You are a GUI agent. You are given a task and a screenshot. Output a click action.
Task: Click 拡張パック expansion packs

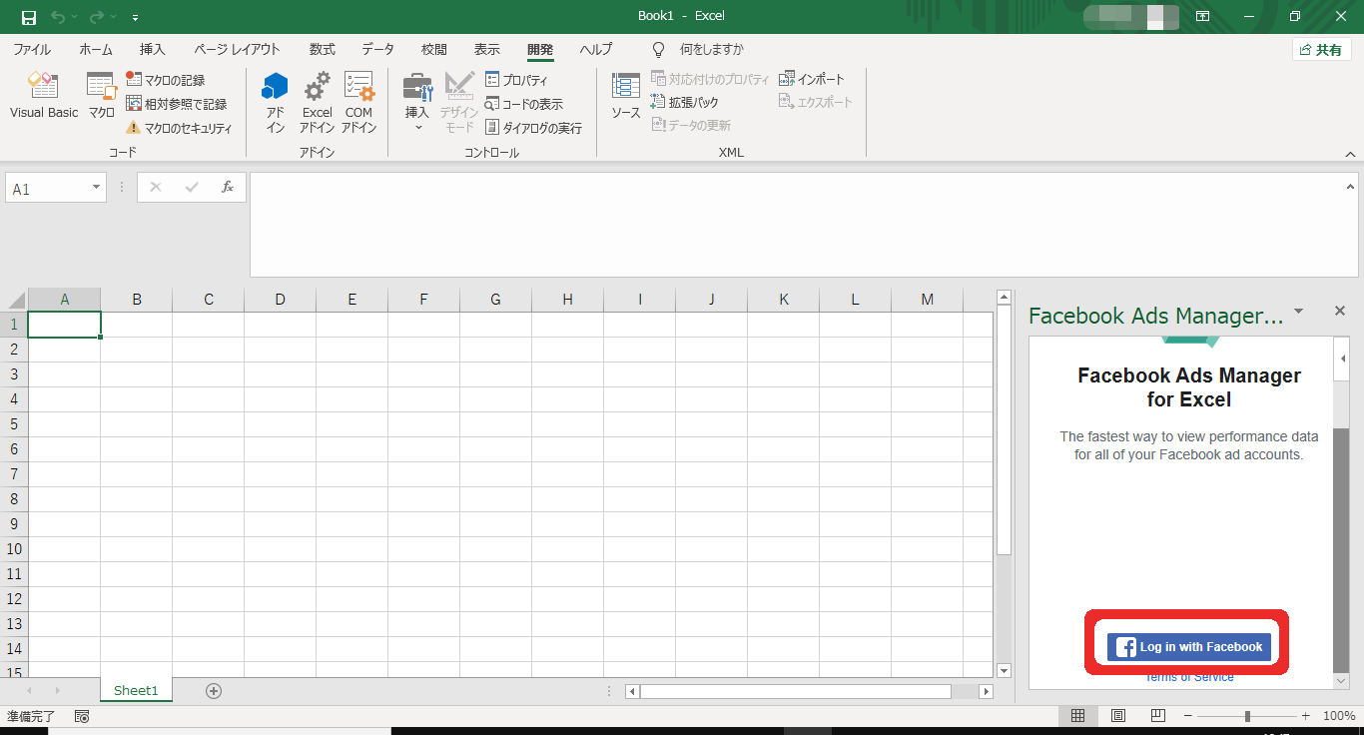click(685, 102)
